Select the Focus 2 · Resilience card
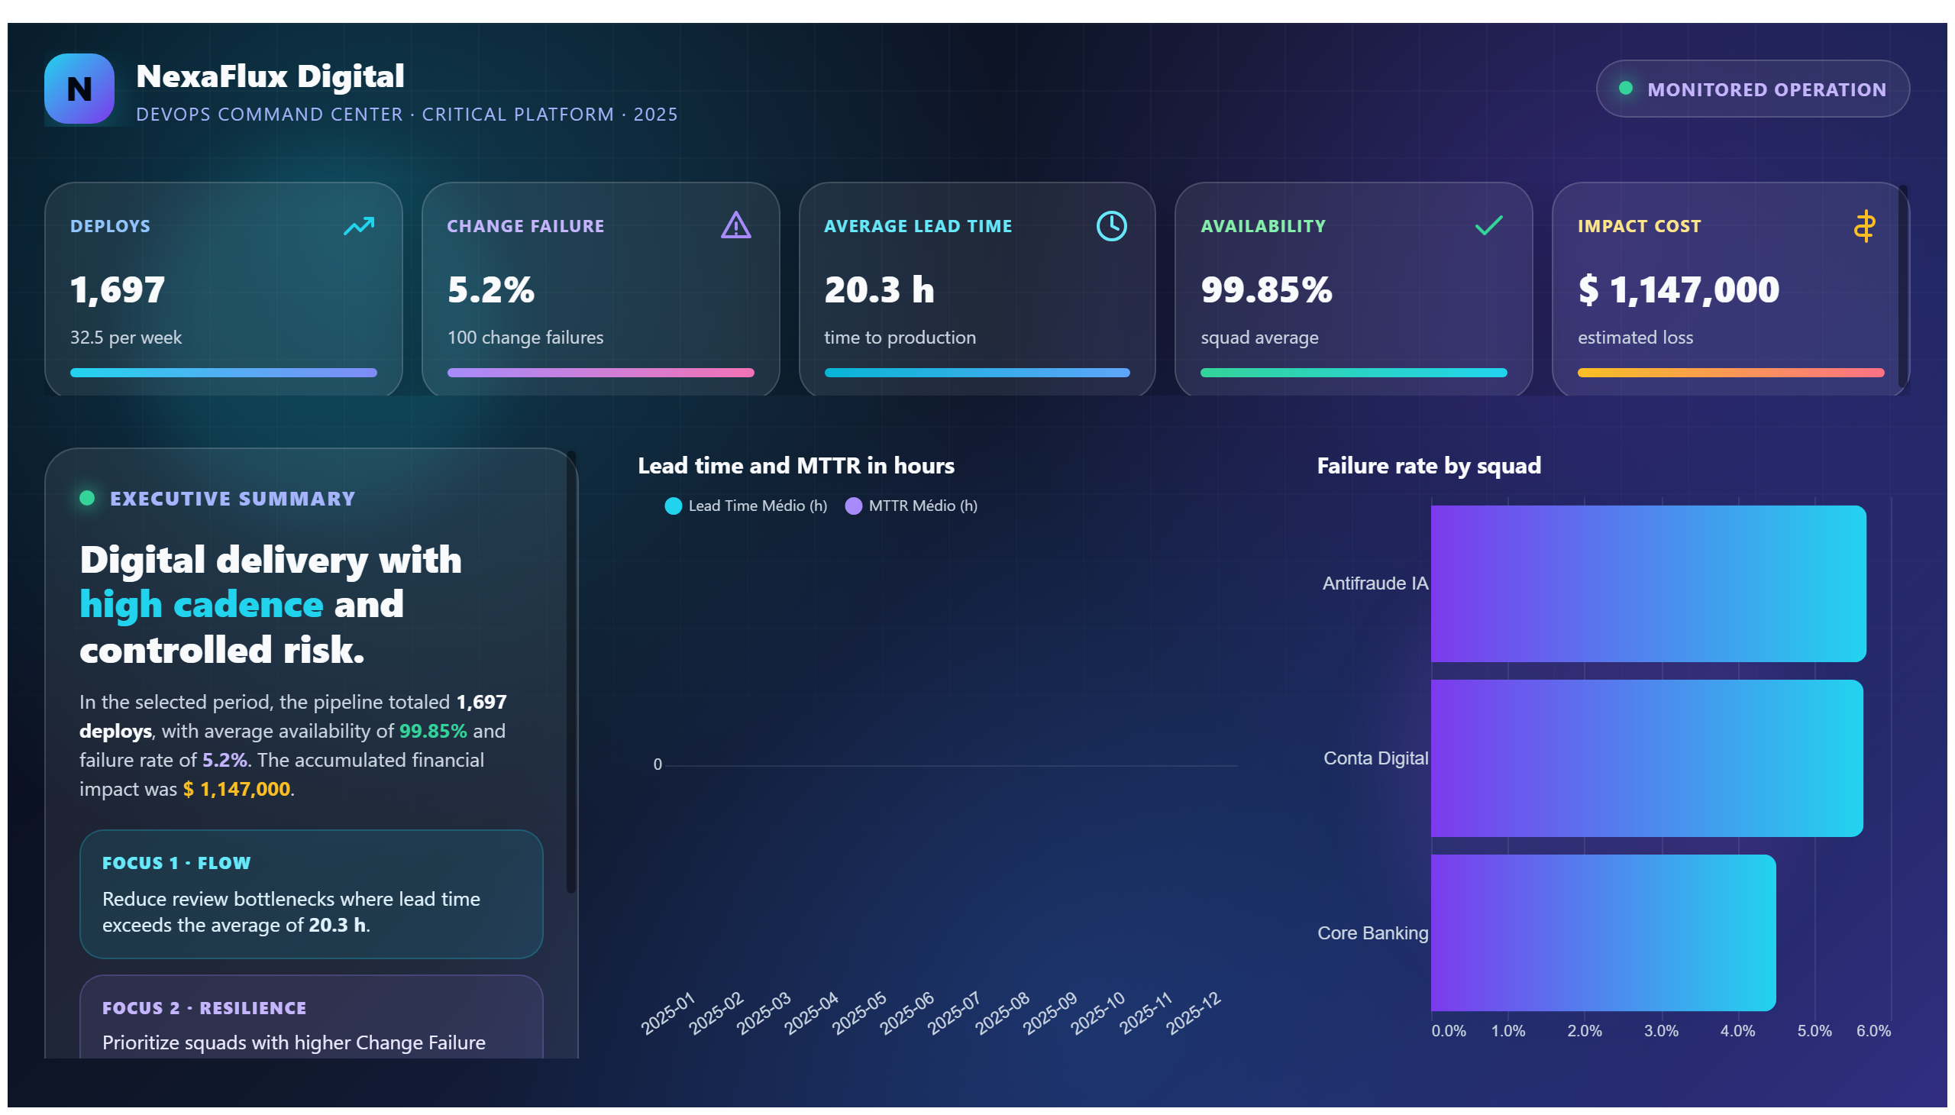Image resolution: width=1955 pixels, height=1115 pixels. click(x=311, y=1017)
